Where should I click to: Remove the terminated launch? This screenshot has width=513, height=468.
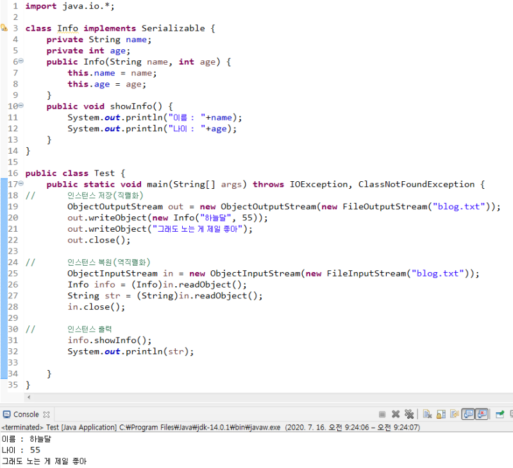395,414
